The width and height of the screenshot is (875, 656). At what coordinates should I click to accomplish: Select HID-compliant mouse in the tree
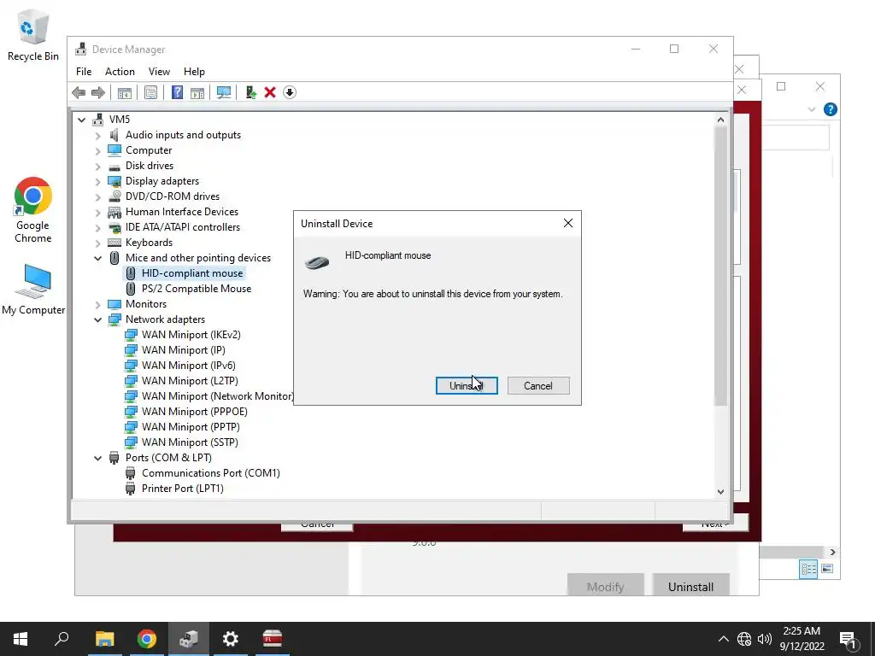pos(192,273)
